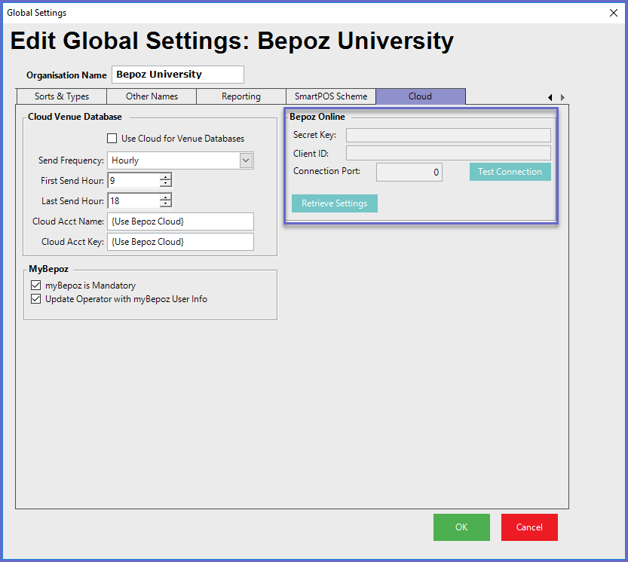Click the Test Connection button
Image resolution: width=628 pixels, height=562 pixels.
tap(510, 172)
